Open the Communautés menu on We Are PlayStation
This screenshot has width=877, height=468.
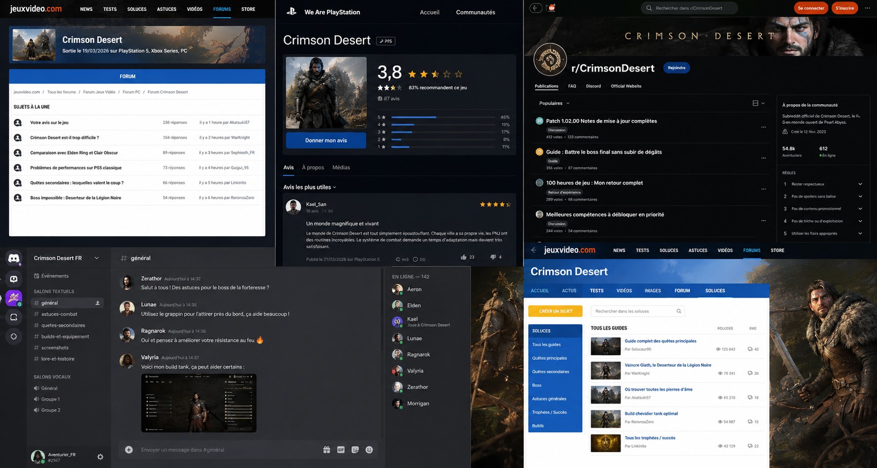pos(476,12)
